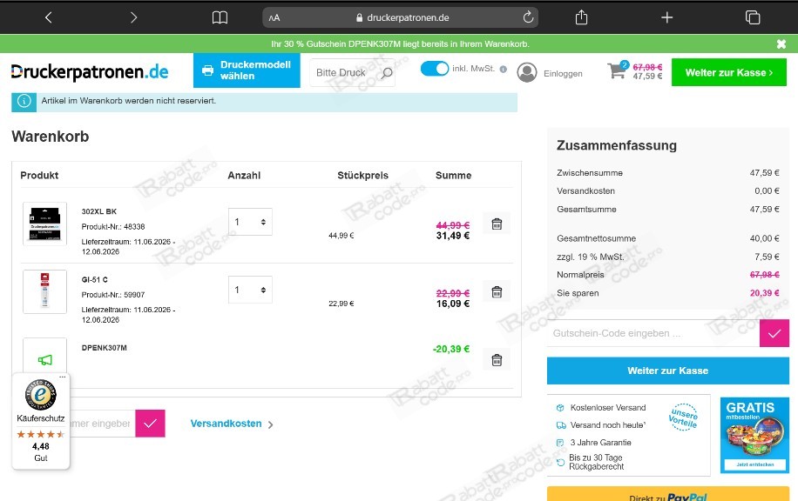Image resolution: width=798 pixels, height=501 pixels.
Task: Click Direkt zu PayPal button
Action: coord(667,494)
